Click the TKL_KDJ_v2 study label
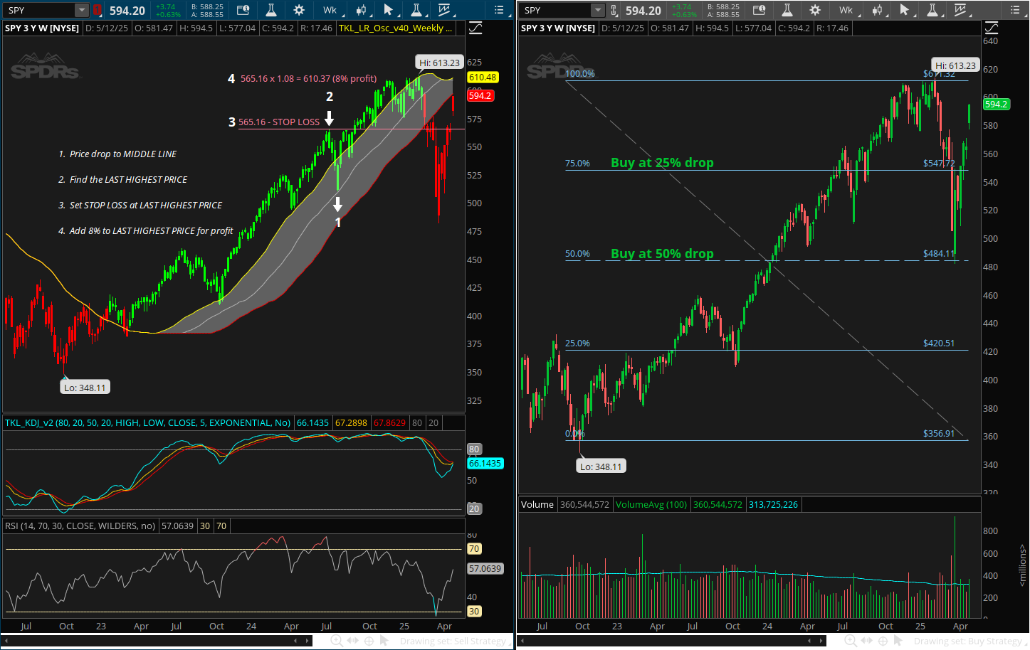Viewport: 1030px width, 650px height. (x=148, y=422)
